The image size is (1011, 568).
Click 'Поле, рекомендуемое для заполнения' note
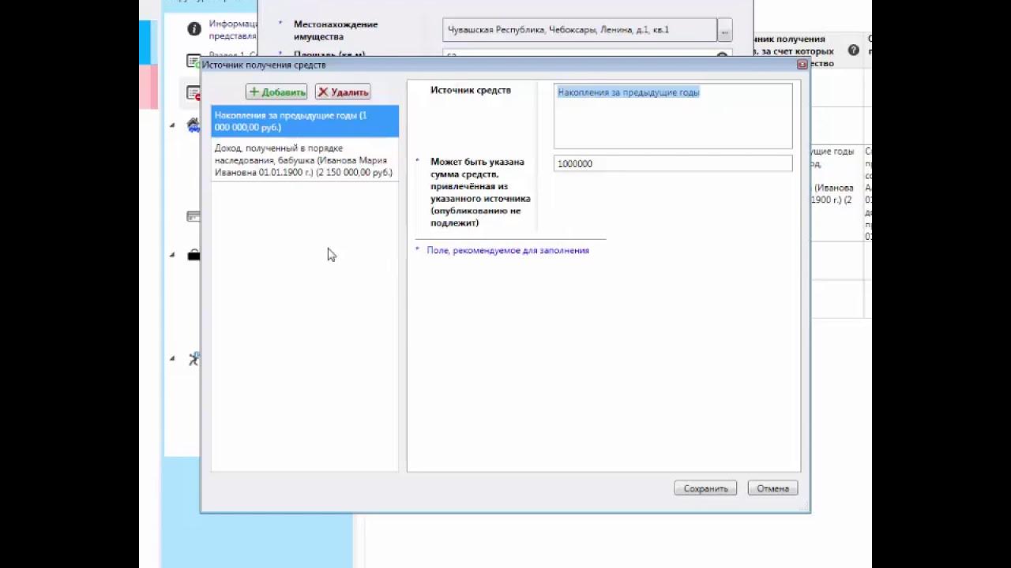[x=508, y=250]
